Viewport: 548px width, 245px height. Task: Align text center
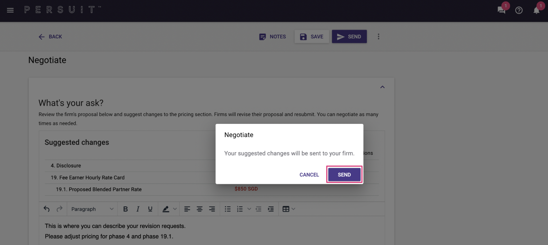(x=199, y=209)
